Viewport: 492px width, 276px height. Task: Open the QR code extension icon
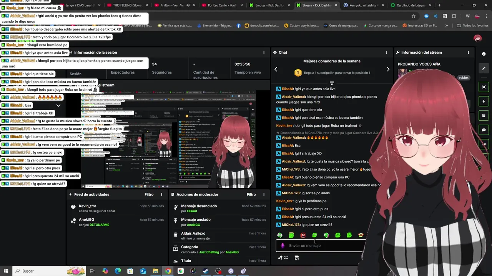[x=445, y=16]
